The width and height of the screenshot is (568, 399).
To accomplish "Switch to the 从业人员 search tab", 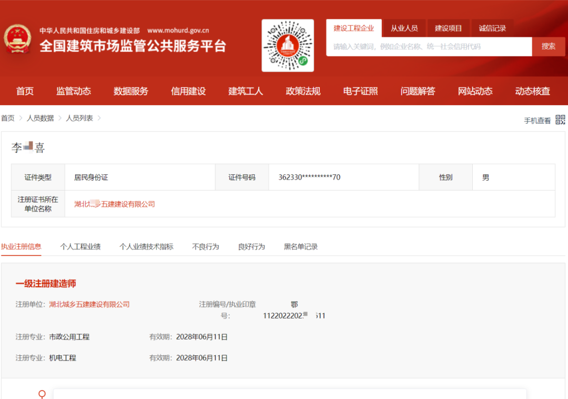I will click(404, 28).
